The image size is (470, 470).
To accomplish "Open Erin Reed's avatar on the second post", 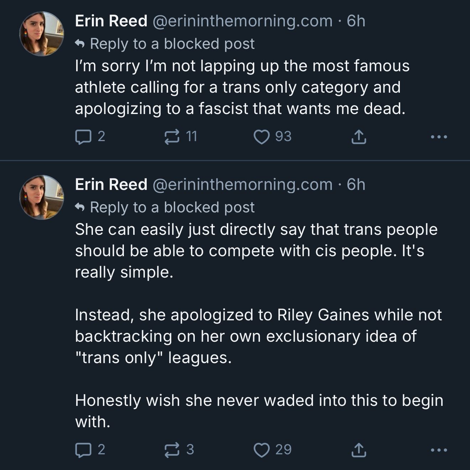I will 42,197.
